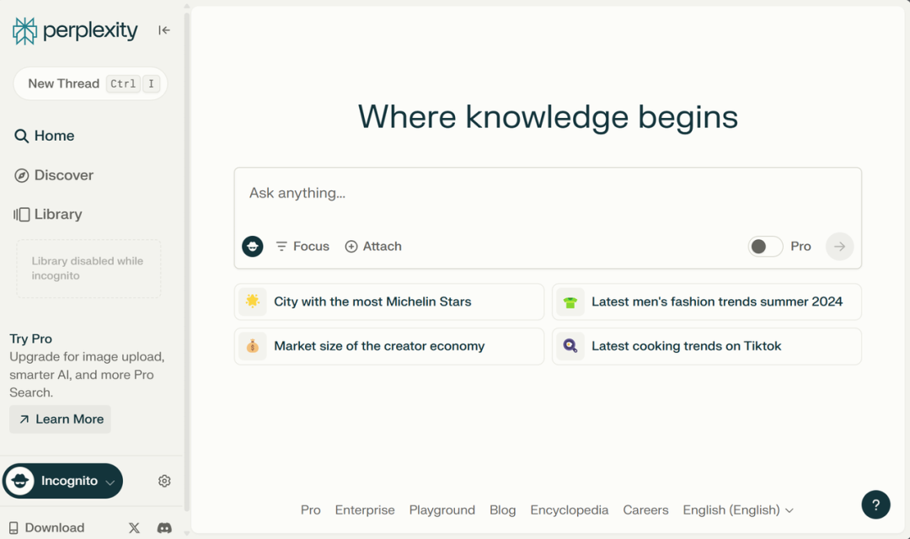Click the submit arrow button in search box
The image size is (910, 539).
pyautogui.click(x=839, y=246)
